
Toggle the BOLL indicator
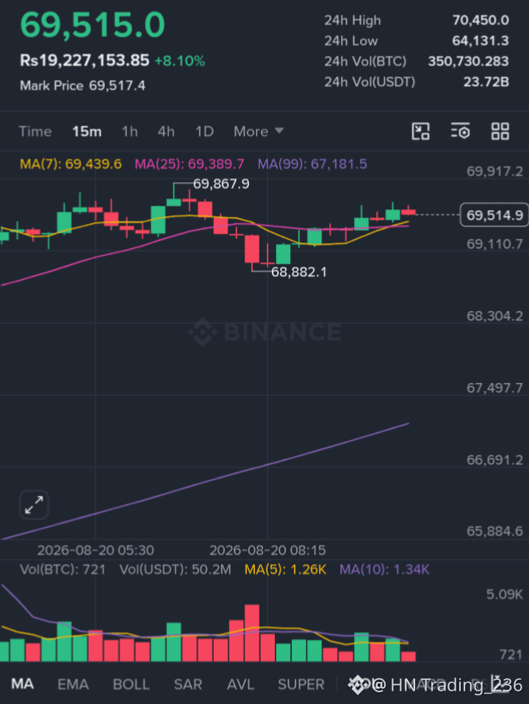pos(131,684)
